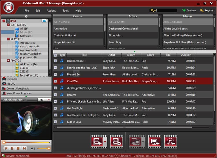Open the Edit menu
Viewport: 217px width, 158px height.
pyautogui.click(x=38, y=10)
